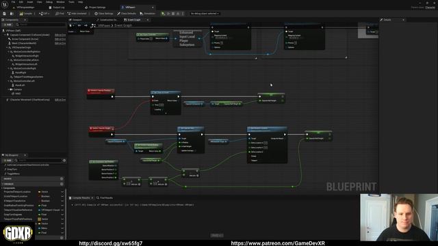Click Edit in C++ link beside Capsule Component
This screenshot has height=246, width=438.
pos(60,35)
